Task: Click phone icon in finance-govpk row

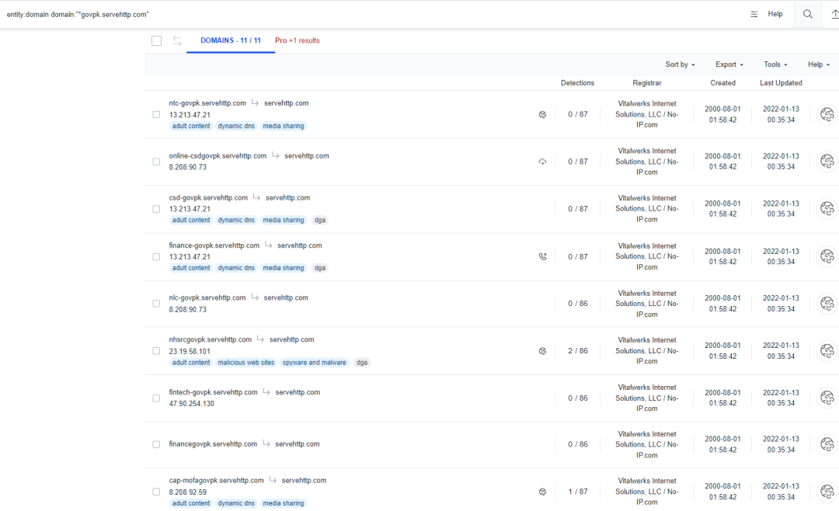Action: click(542, 256)
